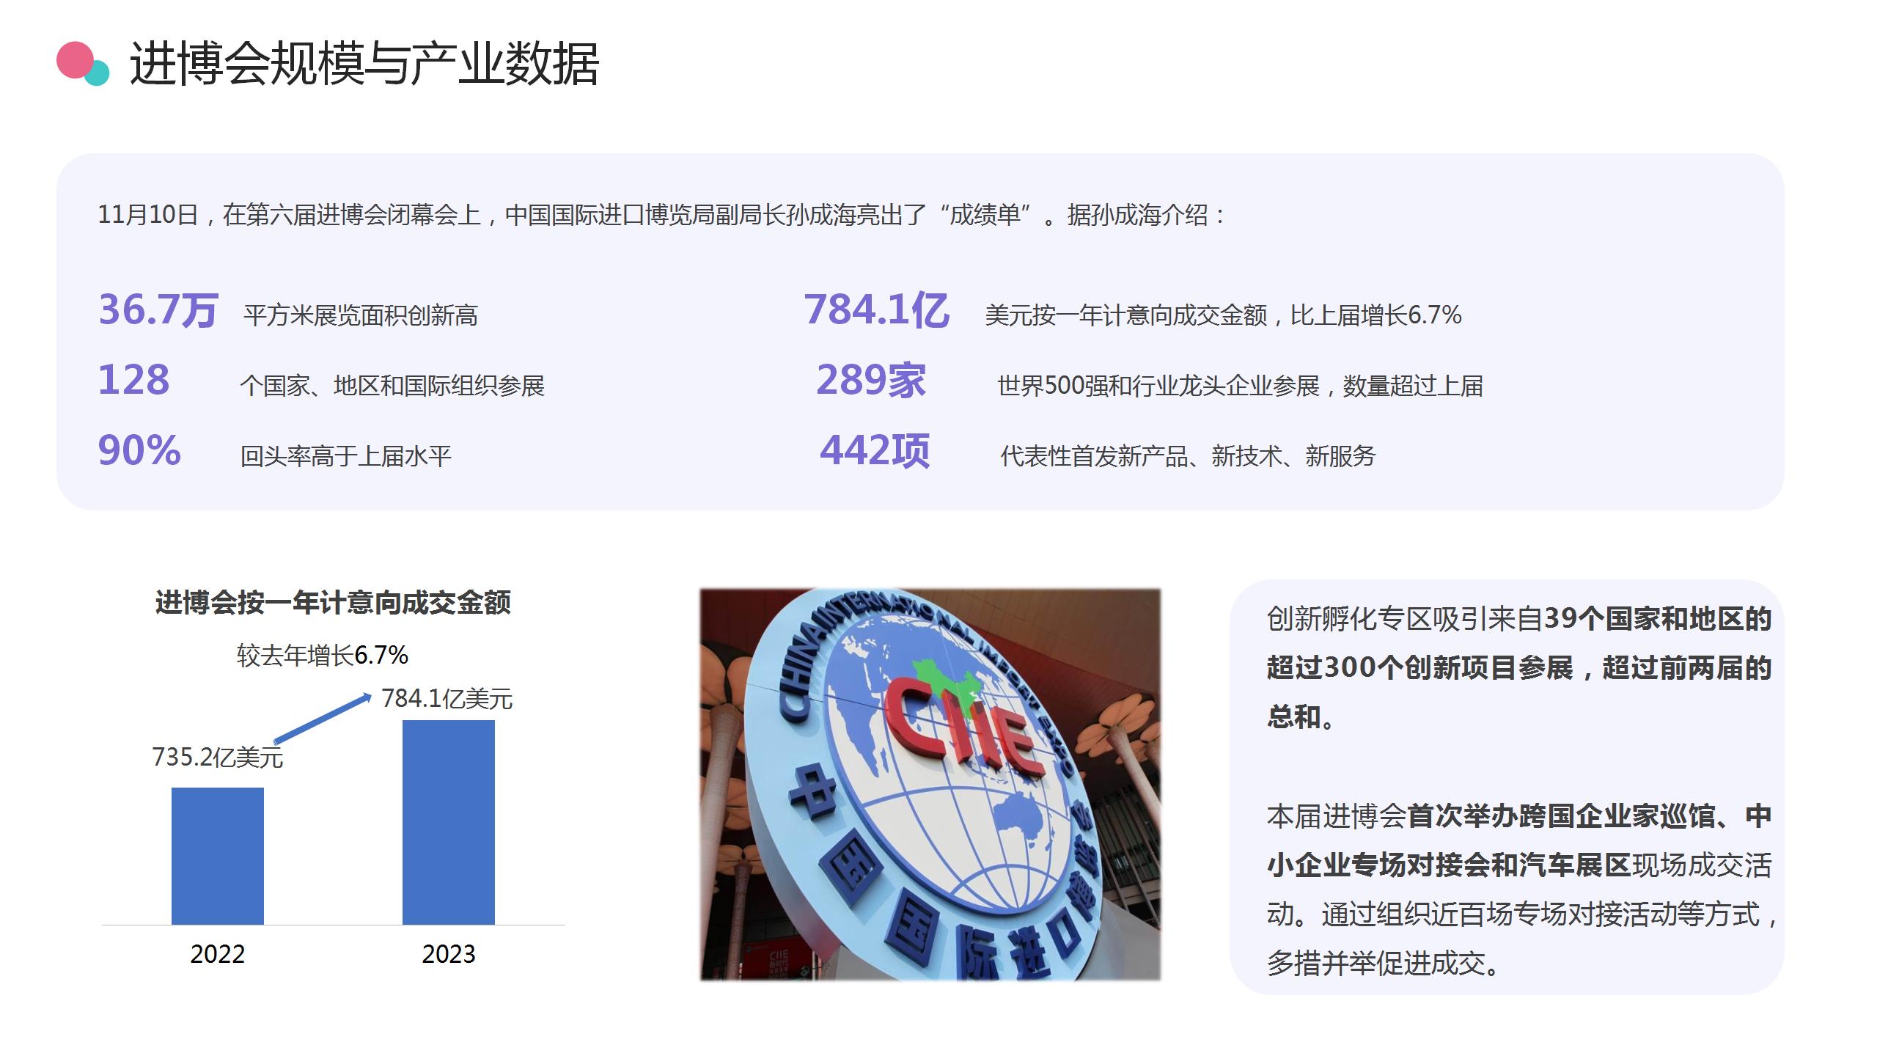Viewport: 1877px width, 1056px height.
Task: Click the pink circle beside the title
Action: [76, 60]
